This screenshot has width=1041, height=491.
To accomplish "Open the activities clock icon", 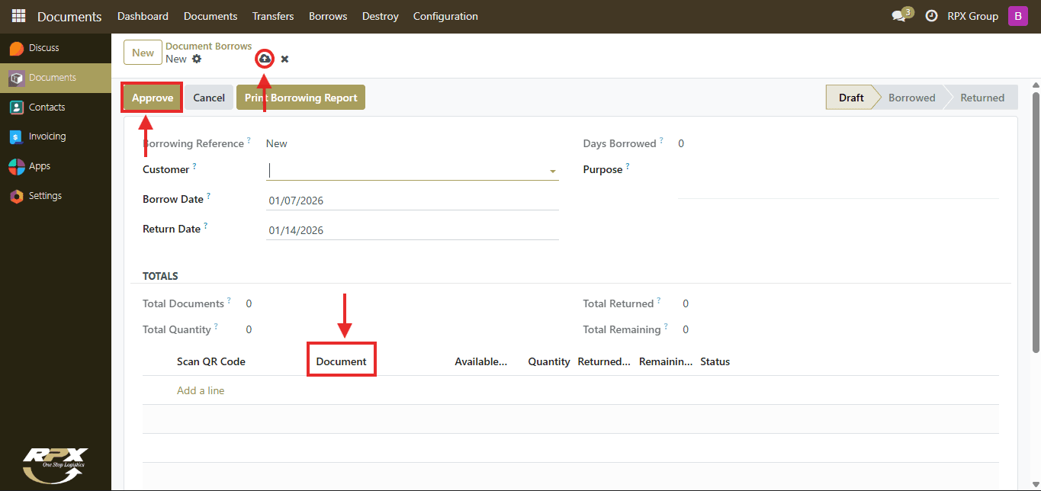I will 931,16.
